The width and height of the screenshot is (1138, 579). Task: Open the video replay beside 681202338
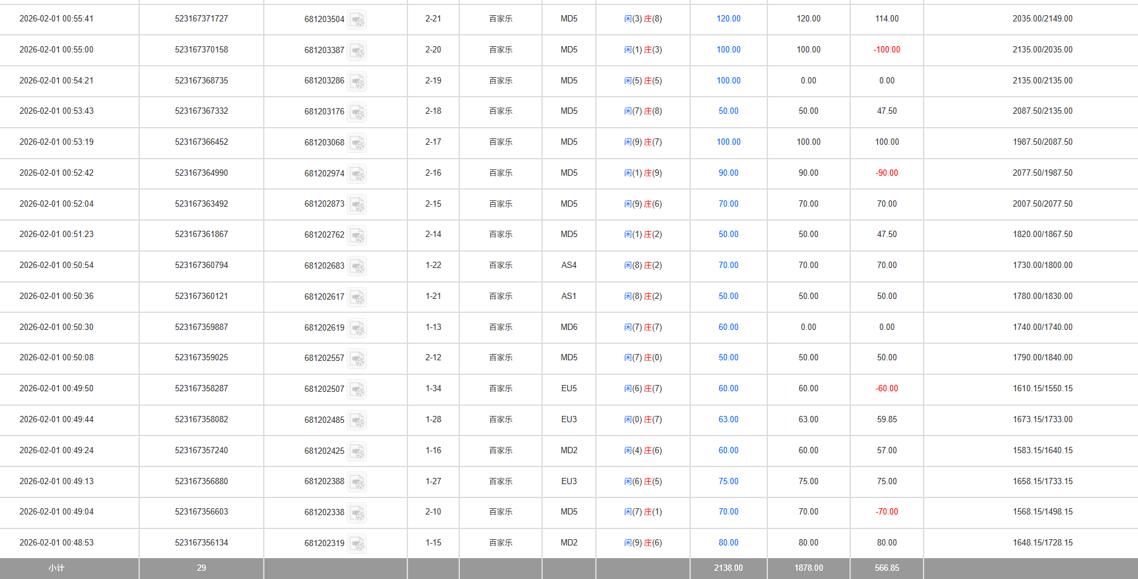pyautogui.click(x=357, y=513)
